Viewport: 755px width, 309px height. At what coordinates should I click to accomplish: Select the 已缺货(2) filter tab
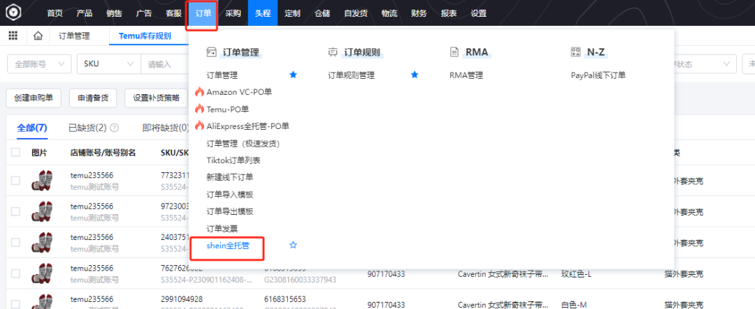coord(87,128)
